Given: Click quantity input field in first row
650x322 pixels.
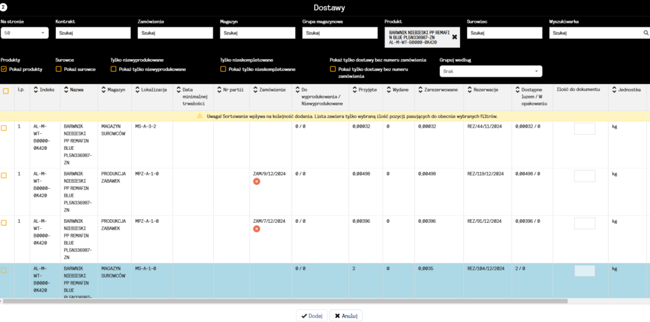Looking at the screenshot, I should (584, 129).
